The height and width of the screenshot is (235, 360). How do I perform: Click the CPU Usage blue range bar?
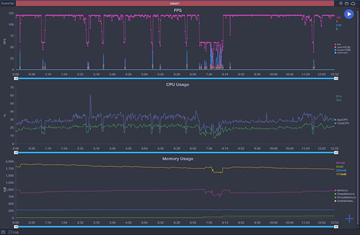point(176,153)
